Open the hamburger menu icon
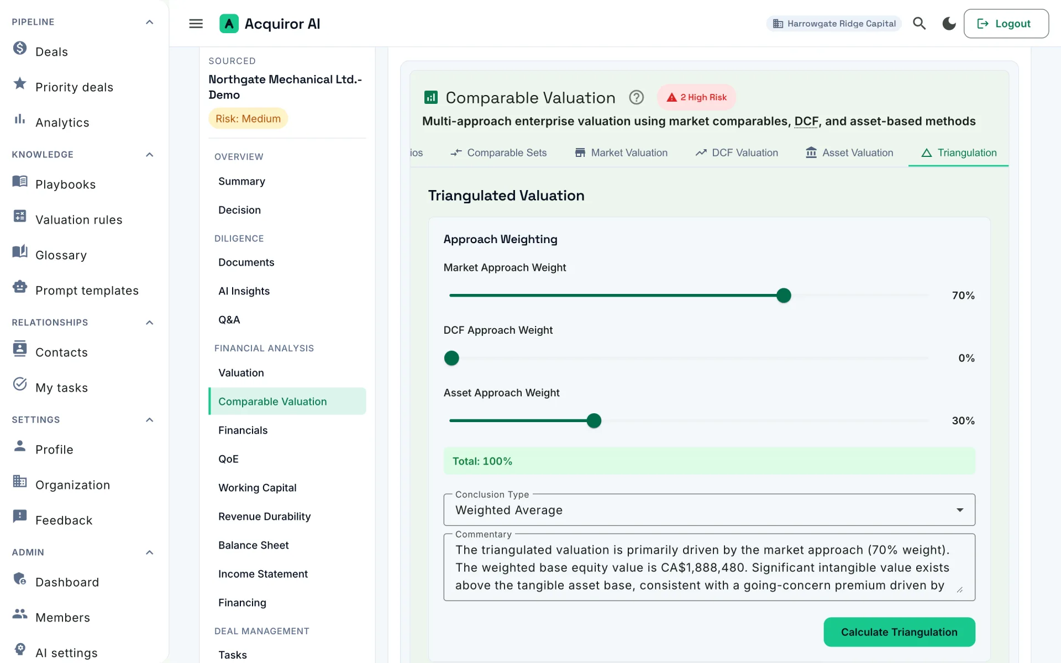 click(x=196, y=24)
